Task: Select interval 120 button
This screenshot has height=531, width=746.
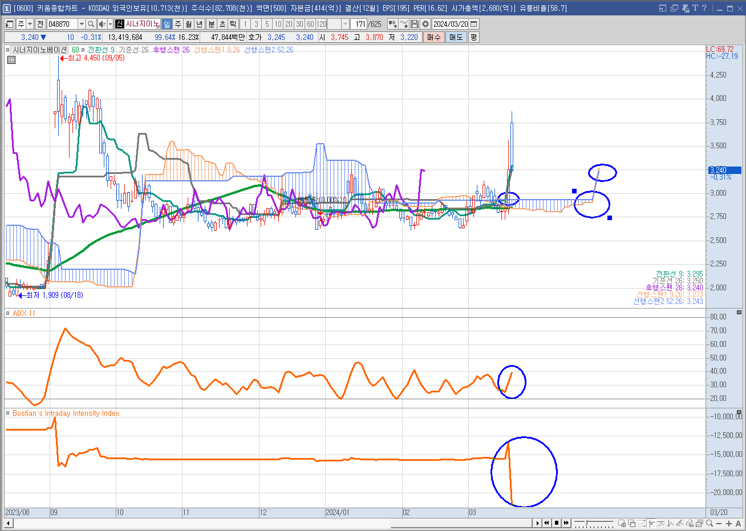Action: coord(322,24)
